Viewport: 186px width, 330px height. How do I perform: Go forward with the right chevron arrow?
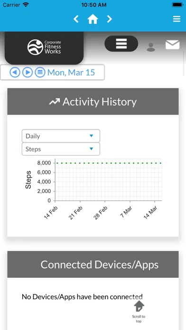pyautogui.click(x=109, y=19)
